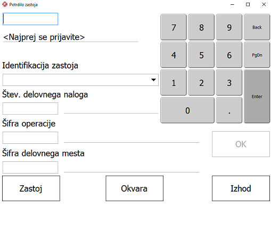Tap the number 9 keypad key

pyautogui.click(x=229, y=27)
